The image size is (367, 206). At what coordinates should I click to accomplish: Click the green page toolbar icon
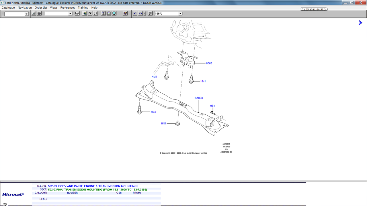[x=109, y=13]
